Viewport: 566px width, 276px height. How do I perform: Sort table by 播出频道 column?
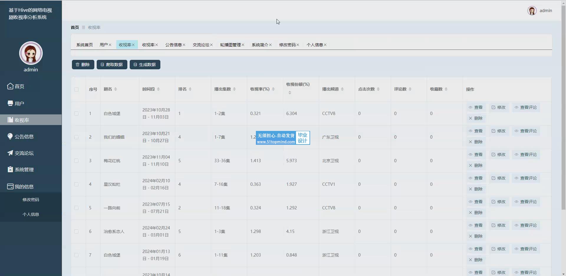coord(342,89)
